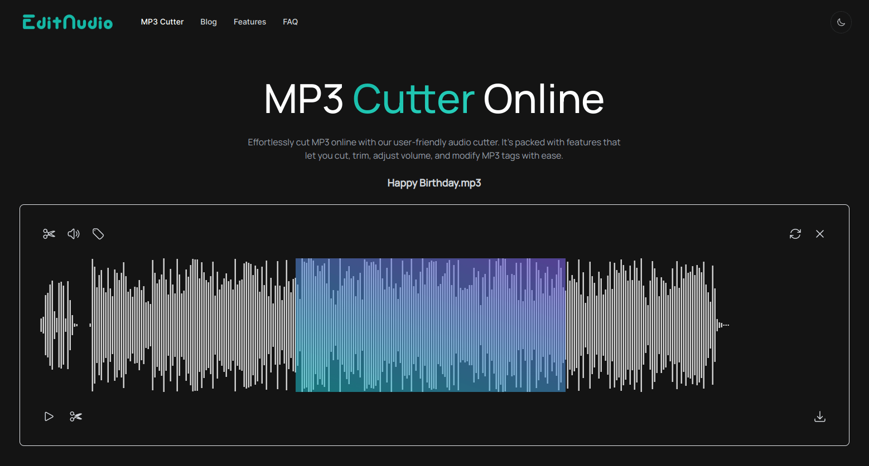Click the right edge of the selected region
This screenshot has height=466, width=869.
565,325
